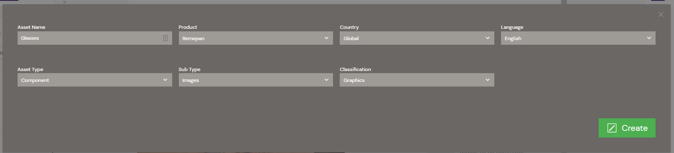Open the Sub Type dropdown showing Images
Viewport: 674px width, 153px height.
tap(256, 80)
